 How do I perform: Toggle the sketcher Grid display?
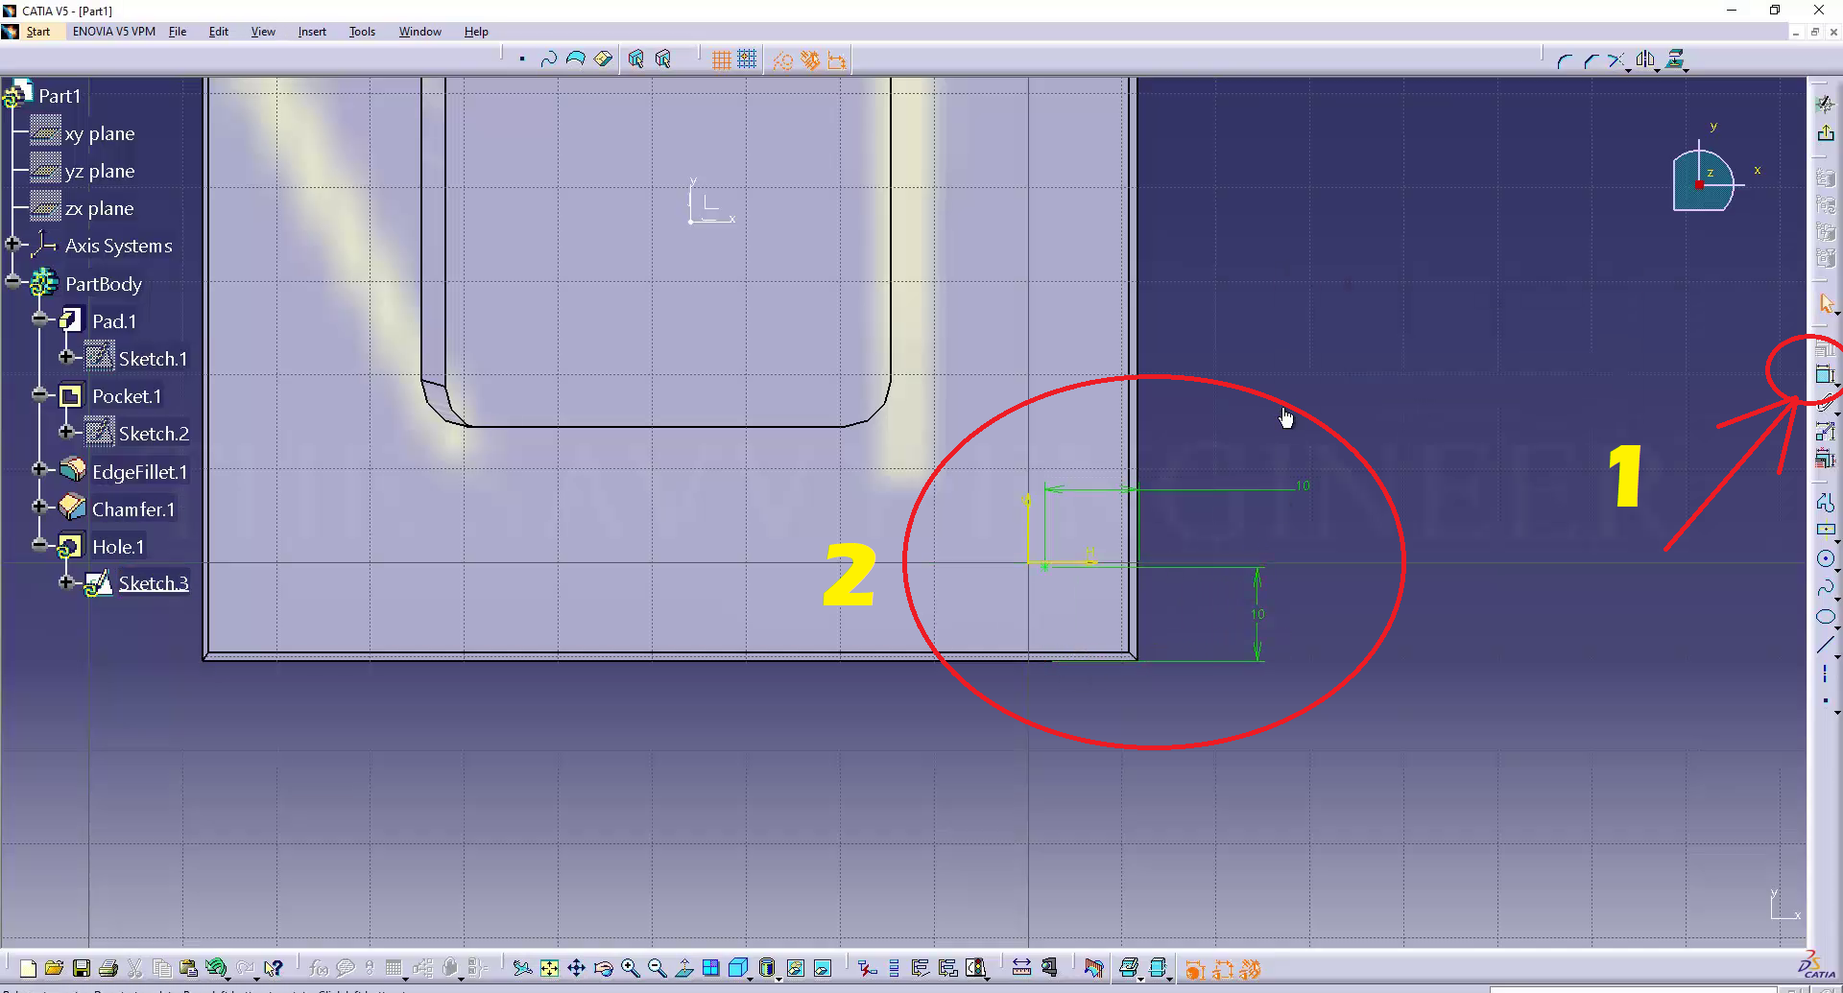pyautogui.click(x=721, y=60)
